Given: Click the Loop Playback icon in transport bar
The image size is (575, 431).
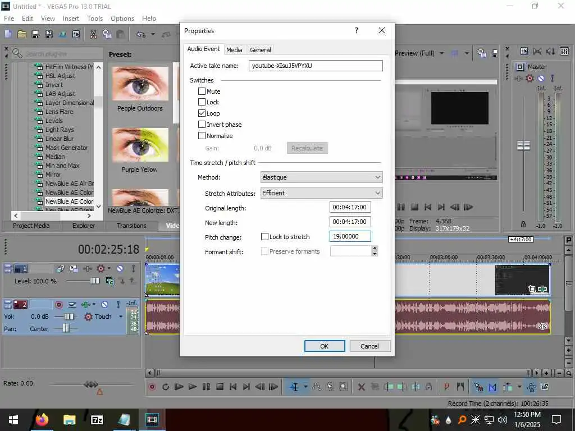Looking at the screenshot, I should click(166, 387).
